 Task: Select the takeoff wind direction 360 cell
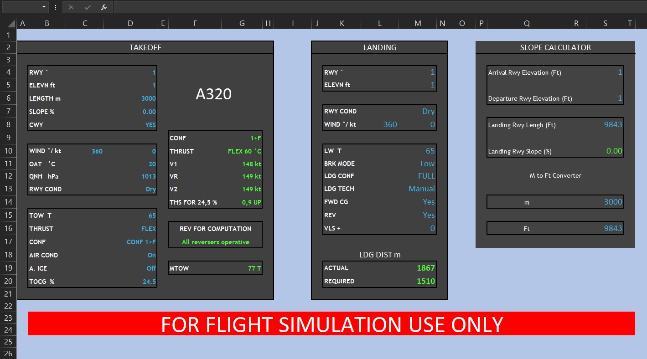[x=97, y=151]
